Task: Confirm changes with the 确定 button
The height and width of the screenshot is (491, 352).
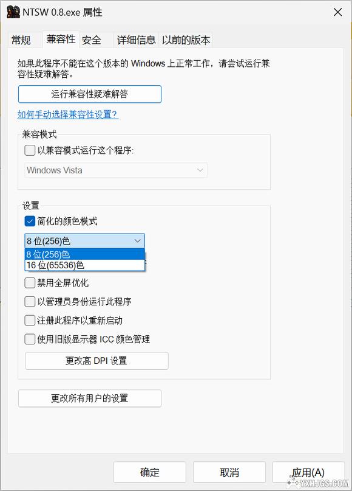Action: pos(149,472)
